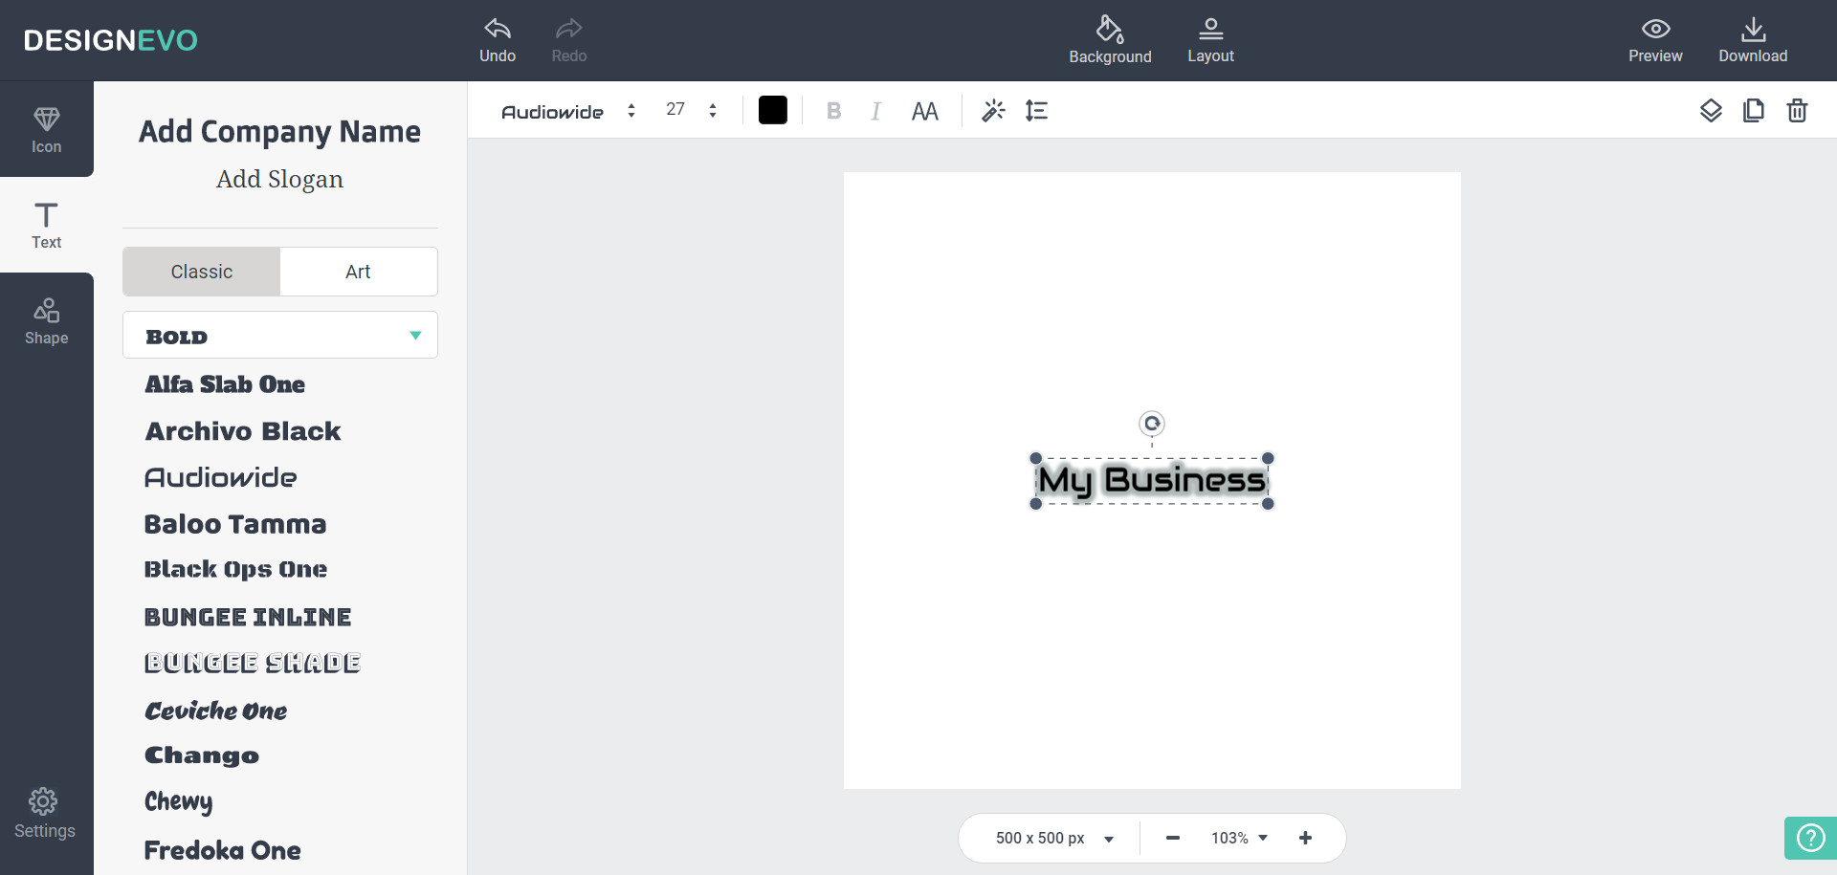Click the DesignEvo logo
This screenshot has height=875, width=1837.
pyautogui.click(x=111, y=40)
